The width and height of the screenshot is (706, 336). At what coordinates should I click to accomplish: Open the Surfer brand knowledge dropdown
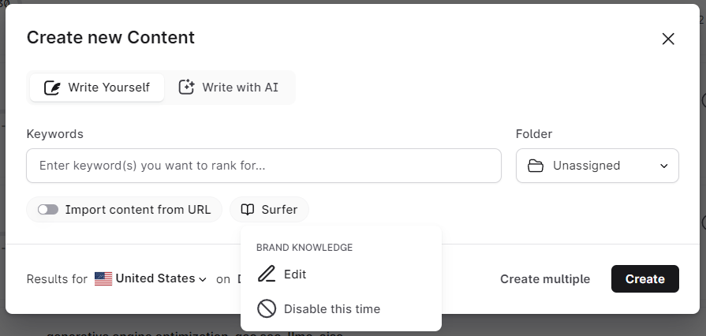270,210
